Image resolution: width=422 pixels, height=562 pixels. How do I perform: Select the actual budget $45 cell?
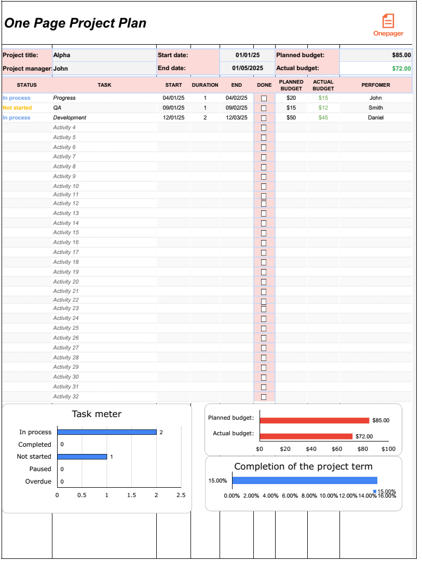click(323, 117)
